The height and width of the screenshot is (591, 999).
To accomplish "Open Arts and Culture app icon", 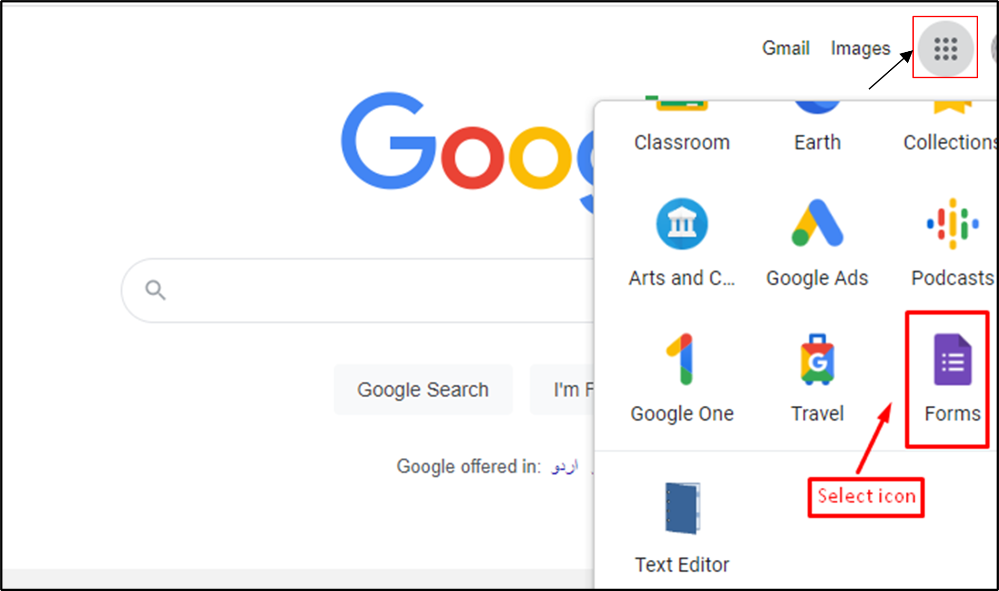I will 682,223.
